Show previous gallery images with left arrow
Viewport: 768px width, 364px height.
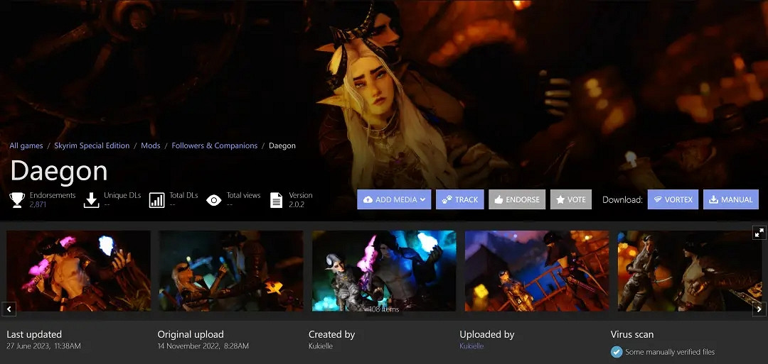coord(9,309)
